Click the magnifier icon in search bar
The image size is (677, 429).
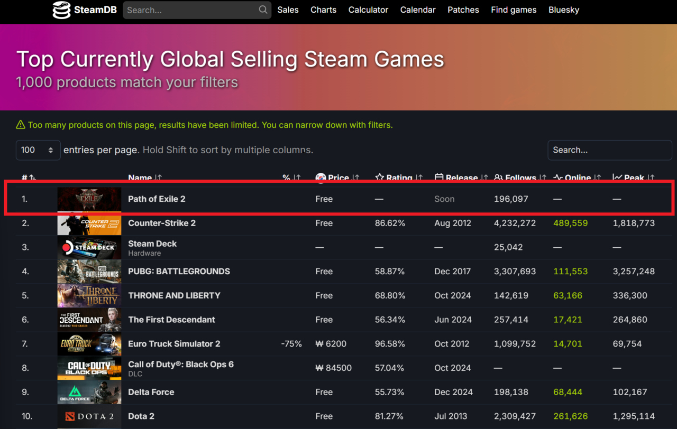(x=263, y=10)
